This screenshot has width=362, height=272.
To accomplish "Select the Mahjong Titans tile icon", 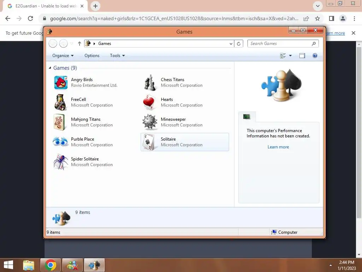I will pos(59,122).
